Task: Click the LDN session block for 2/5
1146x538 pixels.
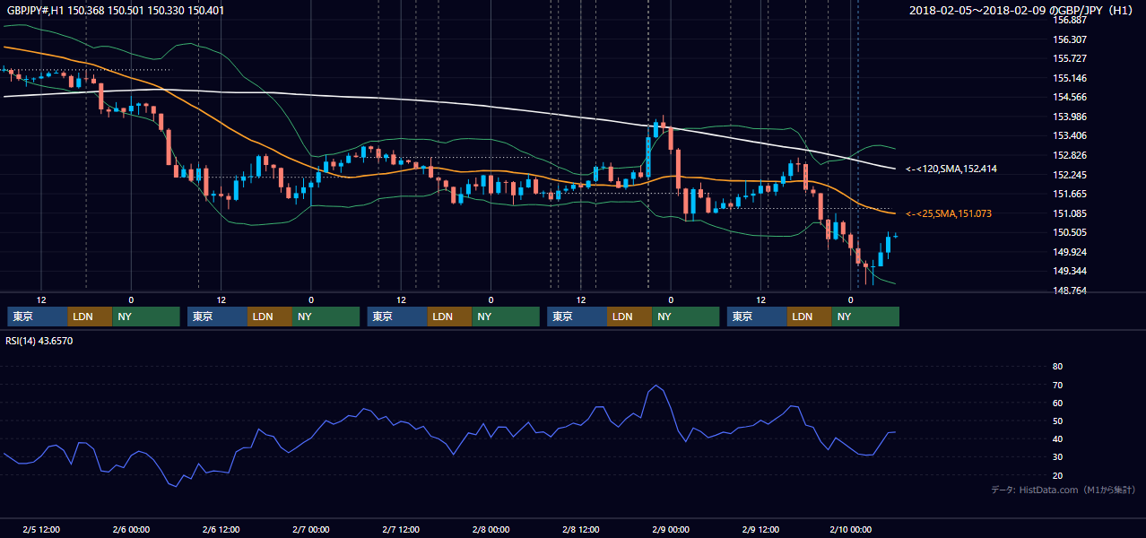Action: coord(90,317)
